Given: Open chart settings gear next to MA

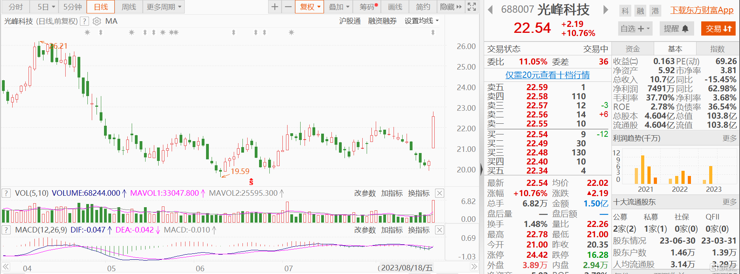Looking at the screenshot, I should pos(97,21).
